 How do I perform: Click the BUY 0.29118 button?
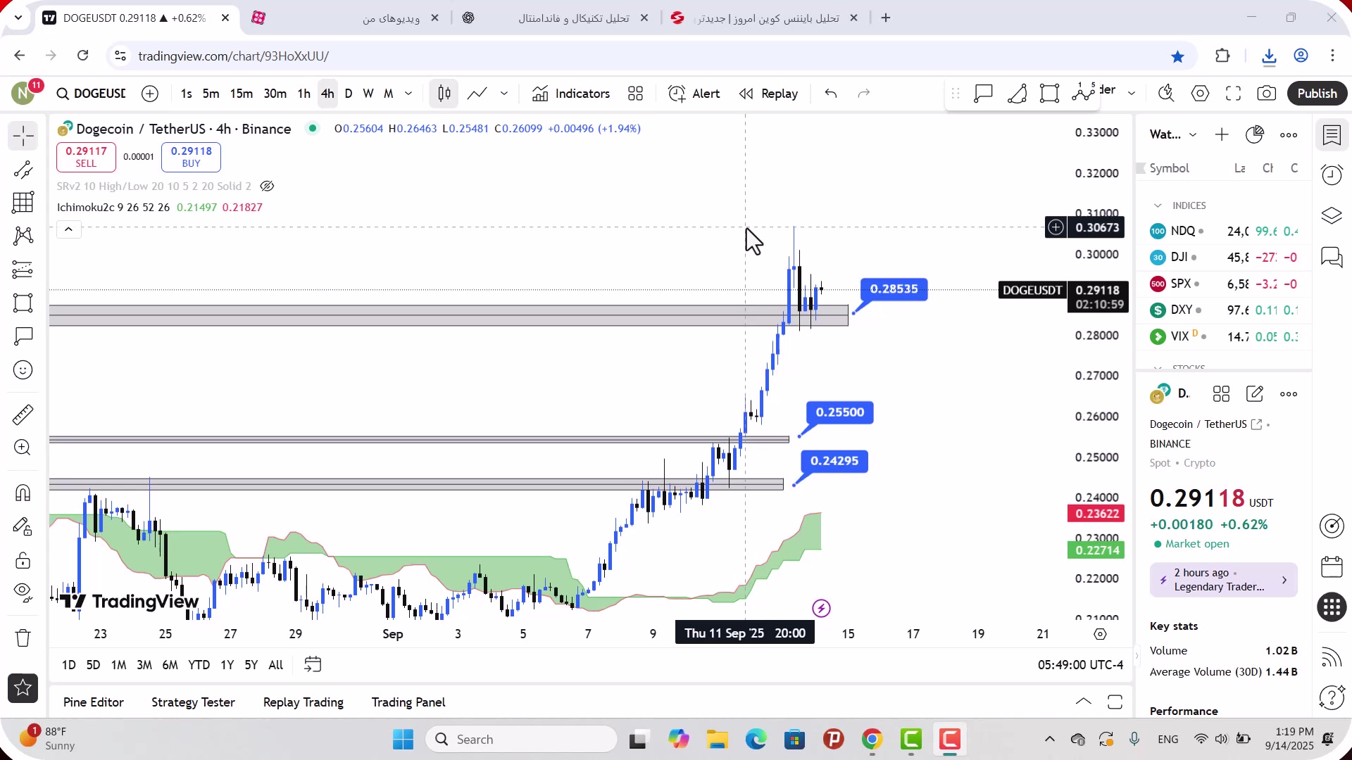pos(191,157)
